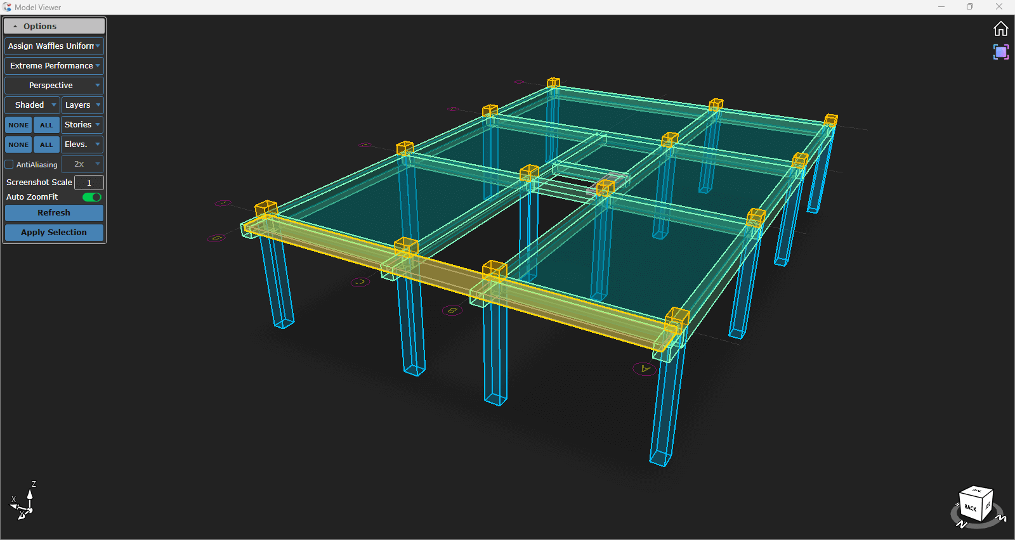Click the zoom fit frame icon
Viewport: 1015px width, 540px height.
coord(1000,52)
